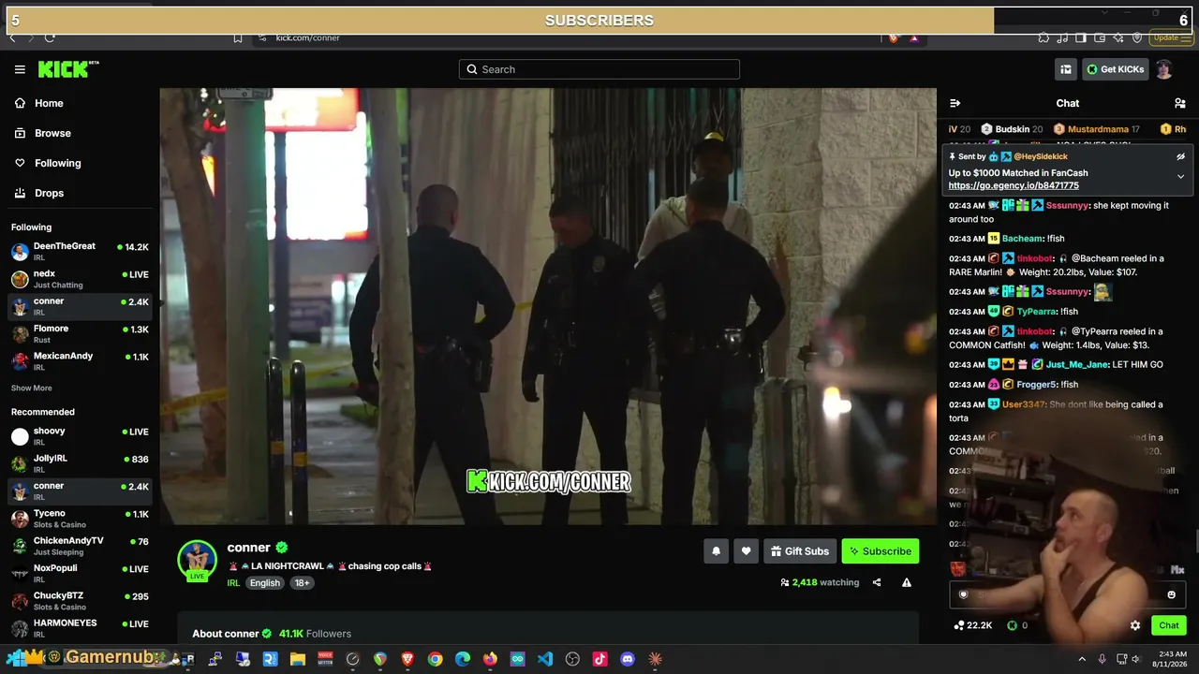Click the stream video player
This screenshot has width=1199, height=674.
tap(548, 306)
